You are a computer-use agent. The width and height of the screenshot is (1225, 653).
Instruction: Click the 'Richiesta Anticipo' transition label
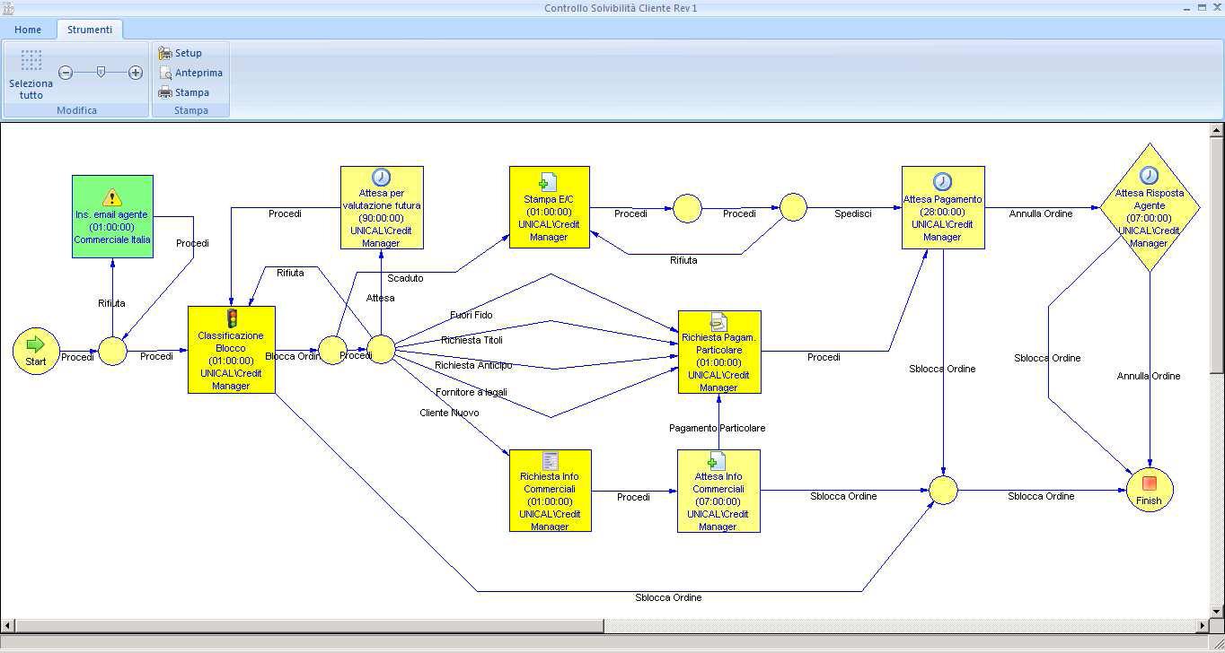473,365
